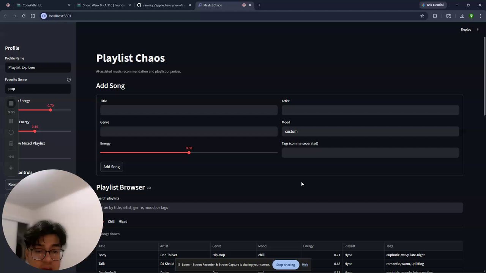
Task: Focus the Genre input in Add Song
Action: coord(189,131)
